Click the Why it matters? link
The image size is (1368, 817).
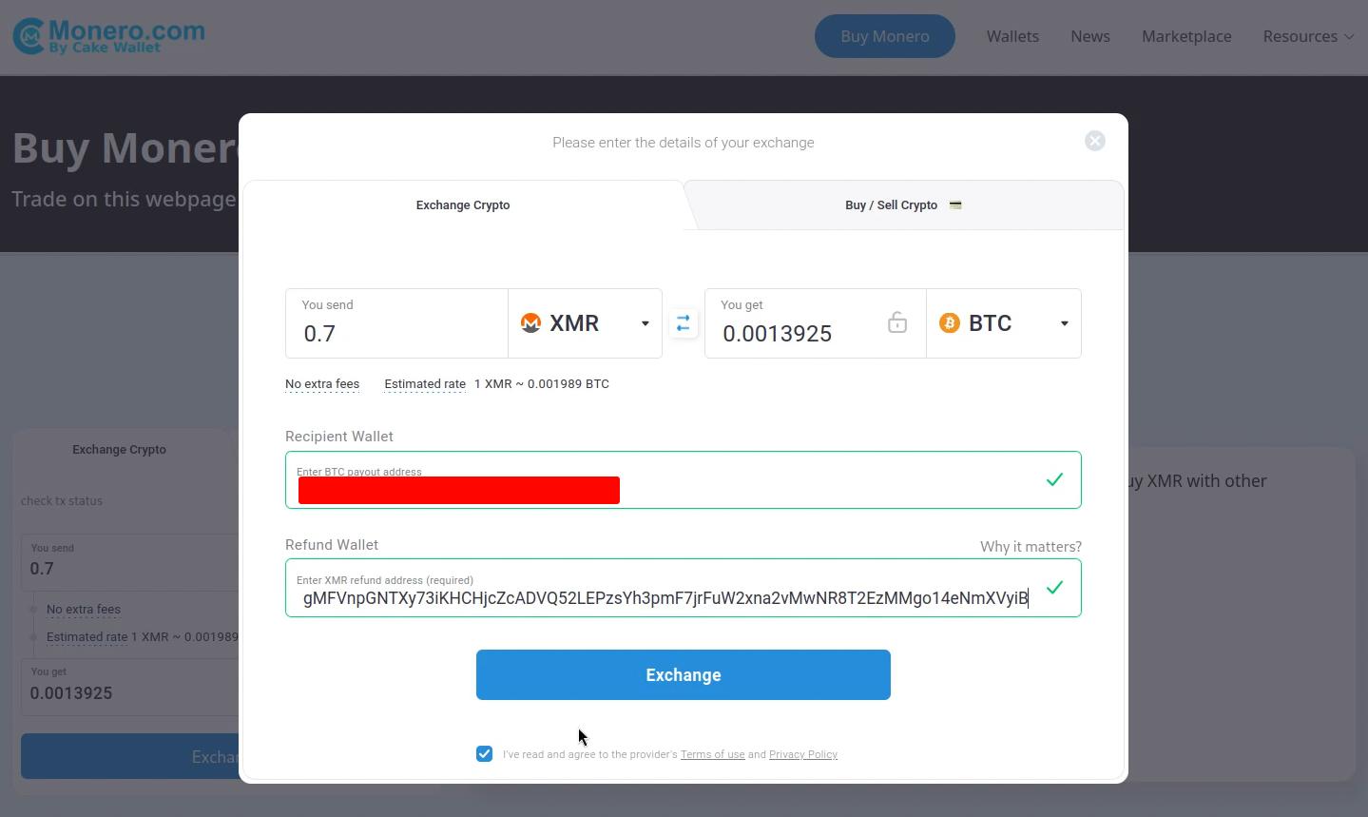click(1031, 547)
